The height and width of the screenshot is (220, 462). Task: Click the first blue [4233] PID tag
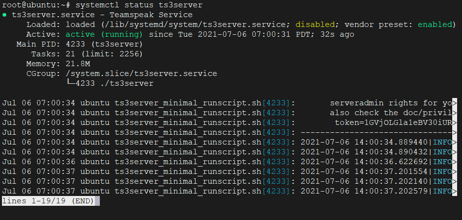pos(276,103)
